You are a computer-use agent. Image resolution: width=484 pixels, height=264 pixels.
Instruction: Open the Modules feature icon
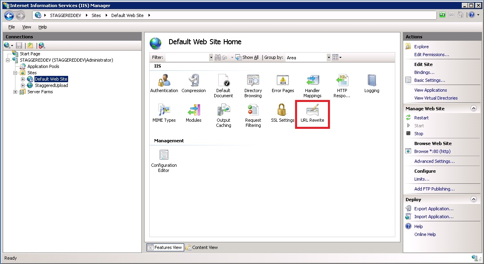(194, 113)
